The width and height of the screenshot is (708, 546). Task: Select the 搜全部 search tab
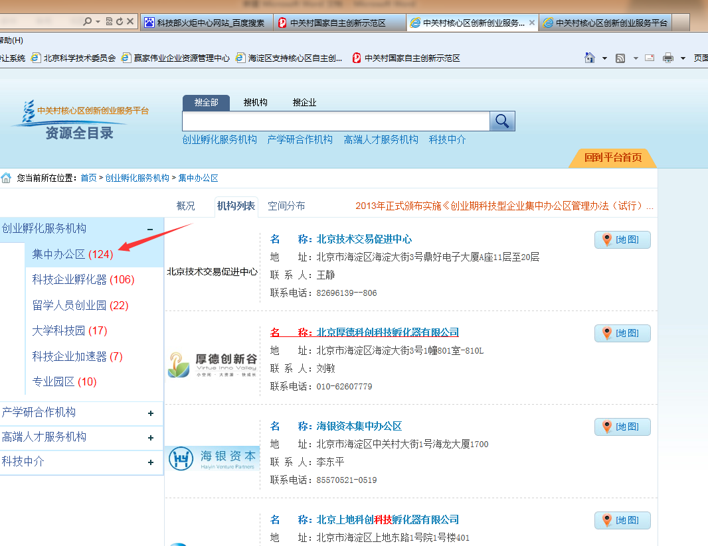point(207,103)
